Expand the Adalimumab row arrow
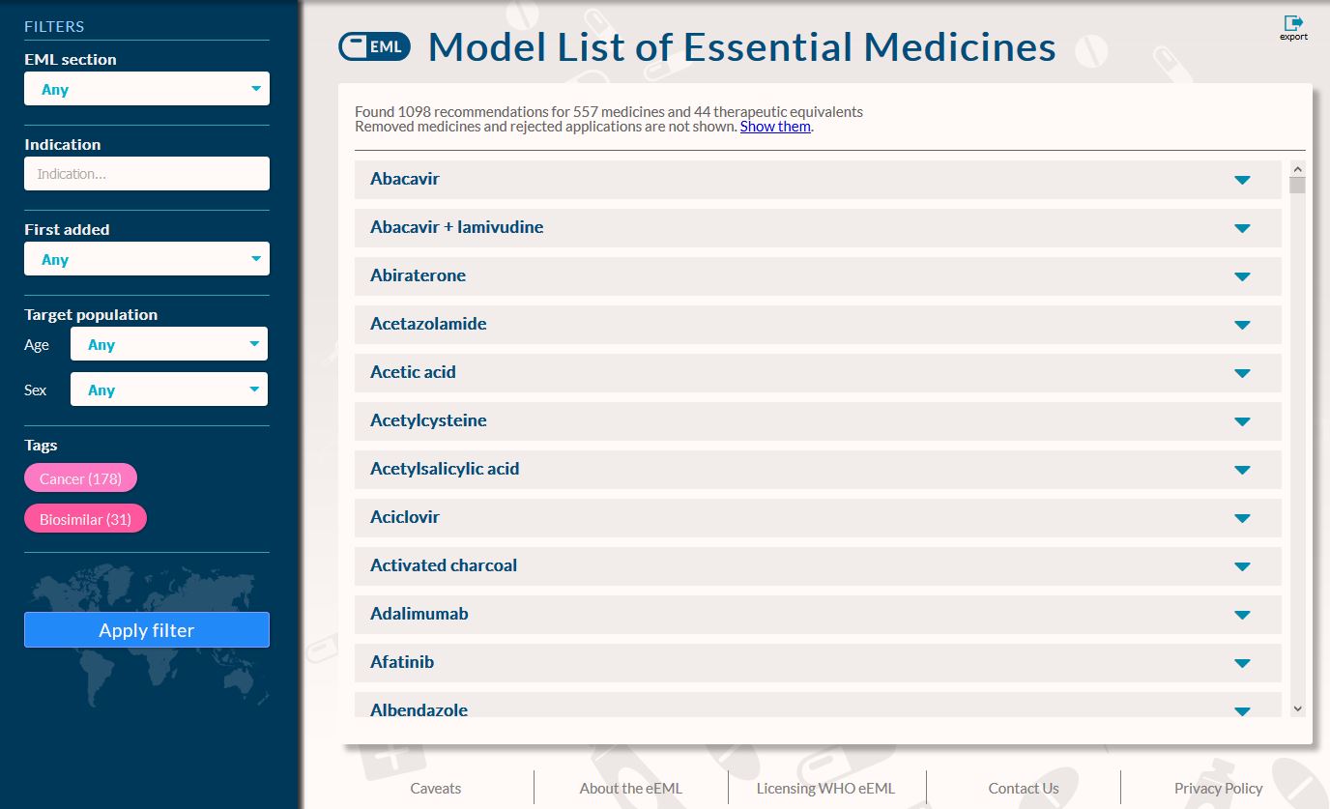Image resolution: width=1330 pixels, height=809 pixels. pos(1242,615)
